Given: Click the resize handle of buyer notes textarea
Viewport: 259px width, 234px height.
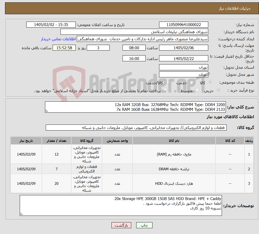Looking at the screenshot, I should [x=21, y=214].
